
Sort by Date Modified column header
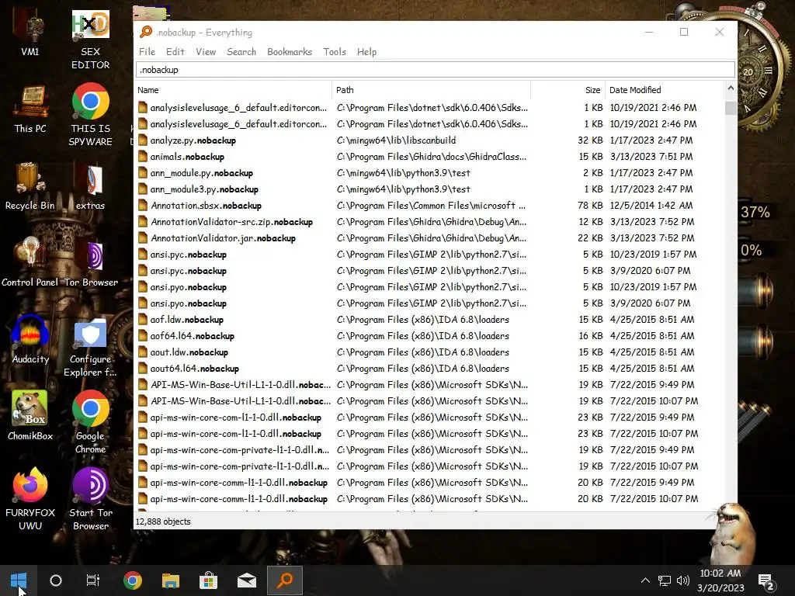pyautogui.click(x=665, y=90)
